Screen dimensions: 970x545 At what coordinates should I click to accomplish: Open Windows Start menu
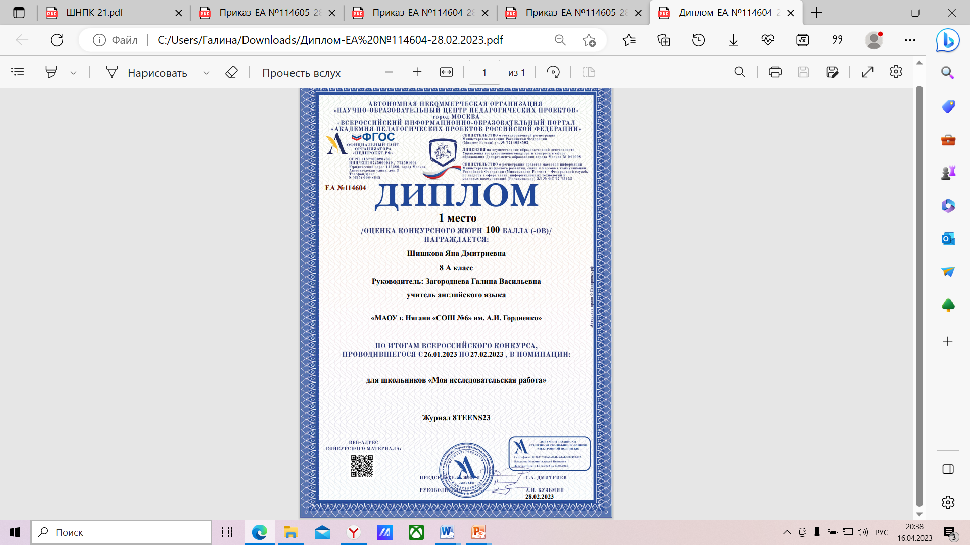tap(15, 532)
